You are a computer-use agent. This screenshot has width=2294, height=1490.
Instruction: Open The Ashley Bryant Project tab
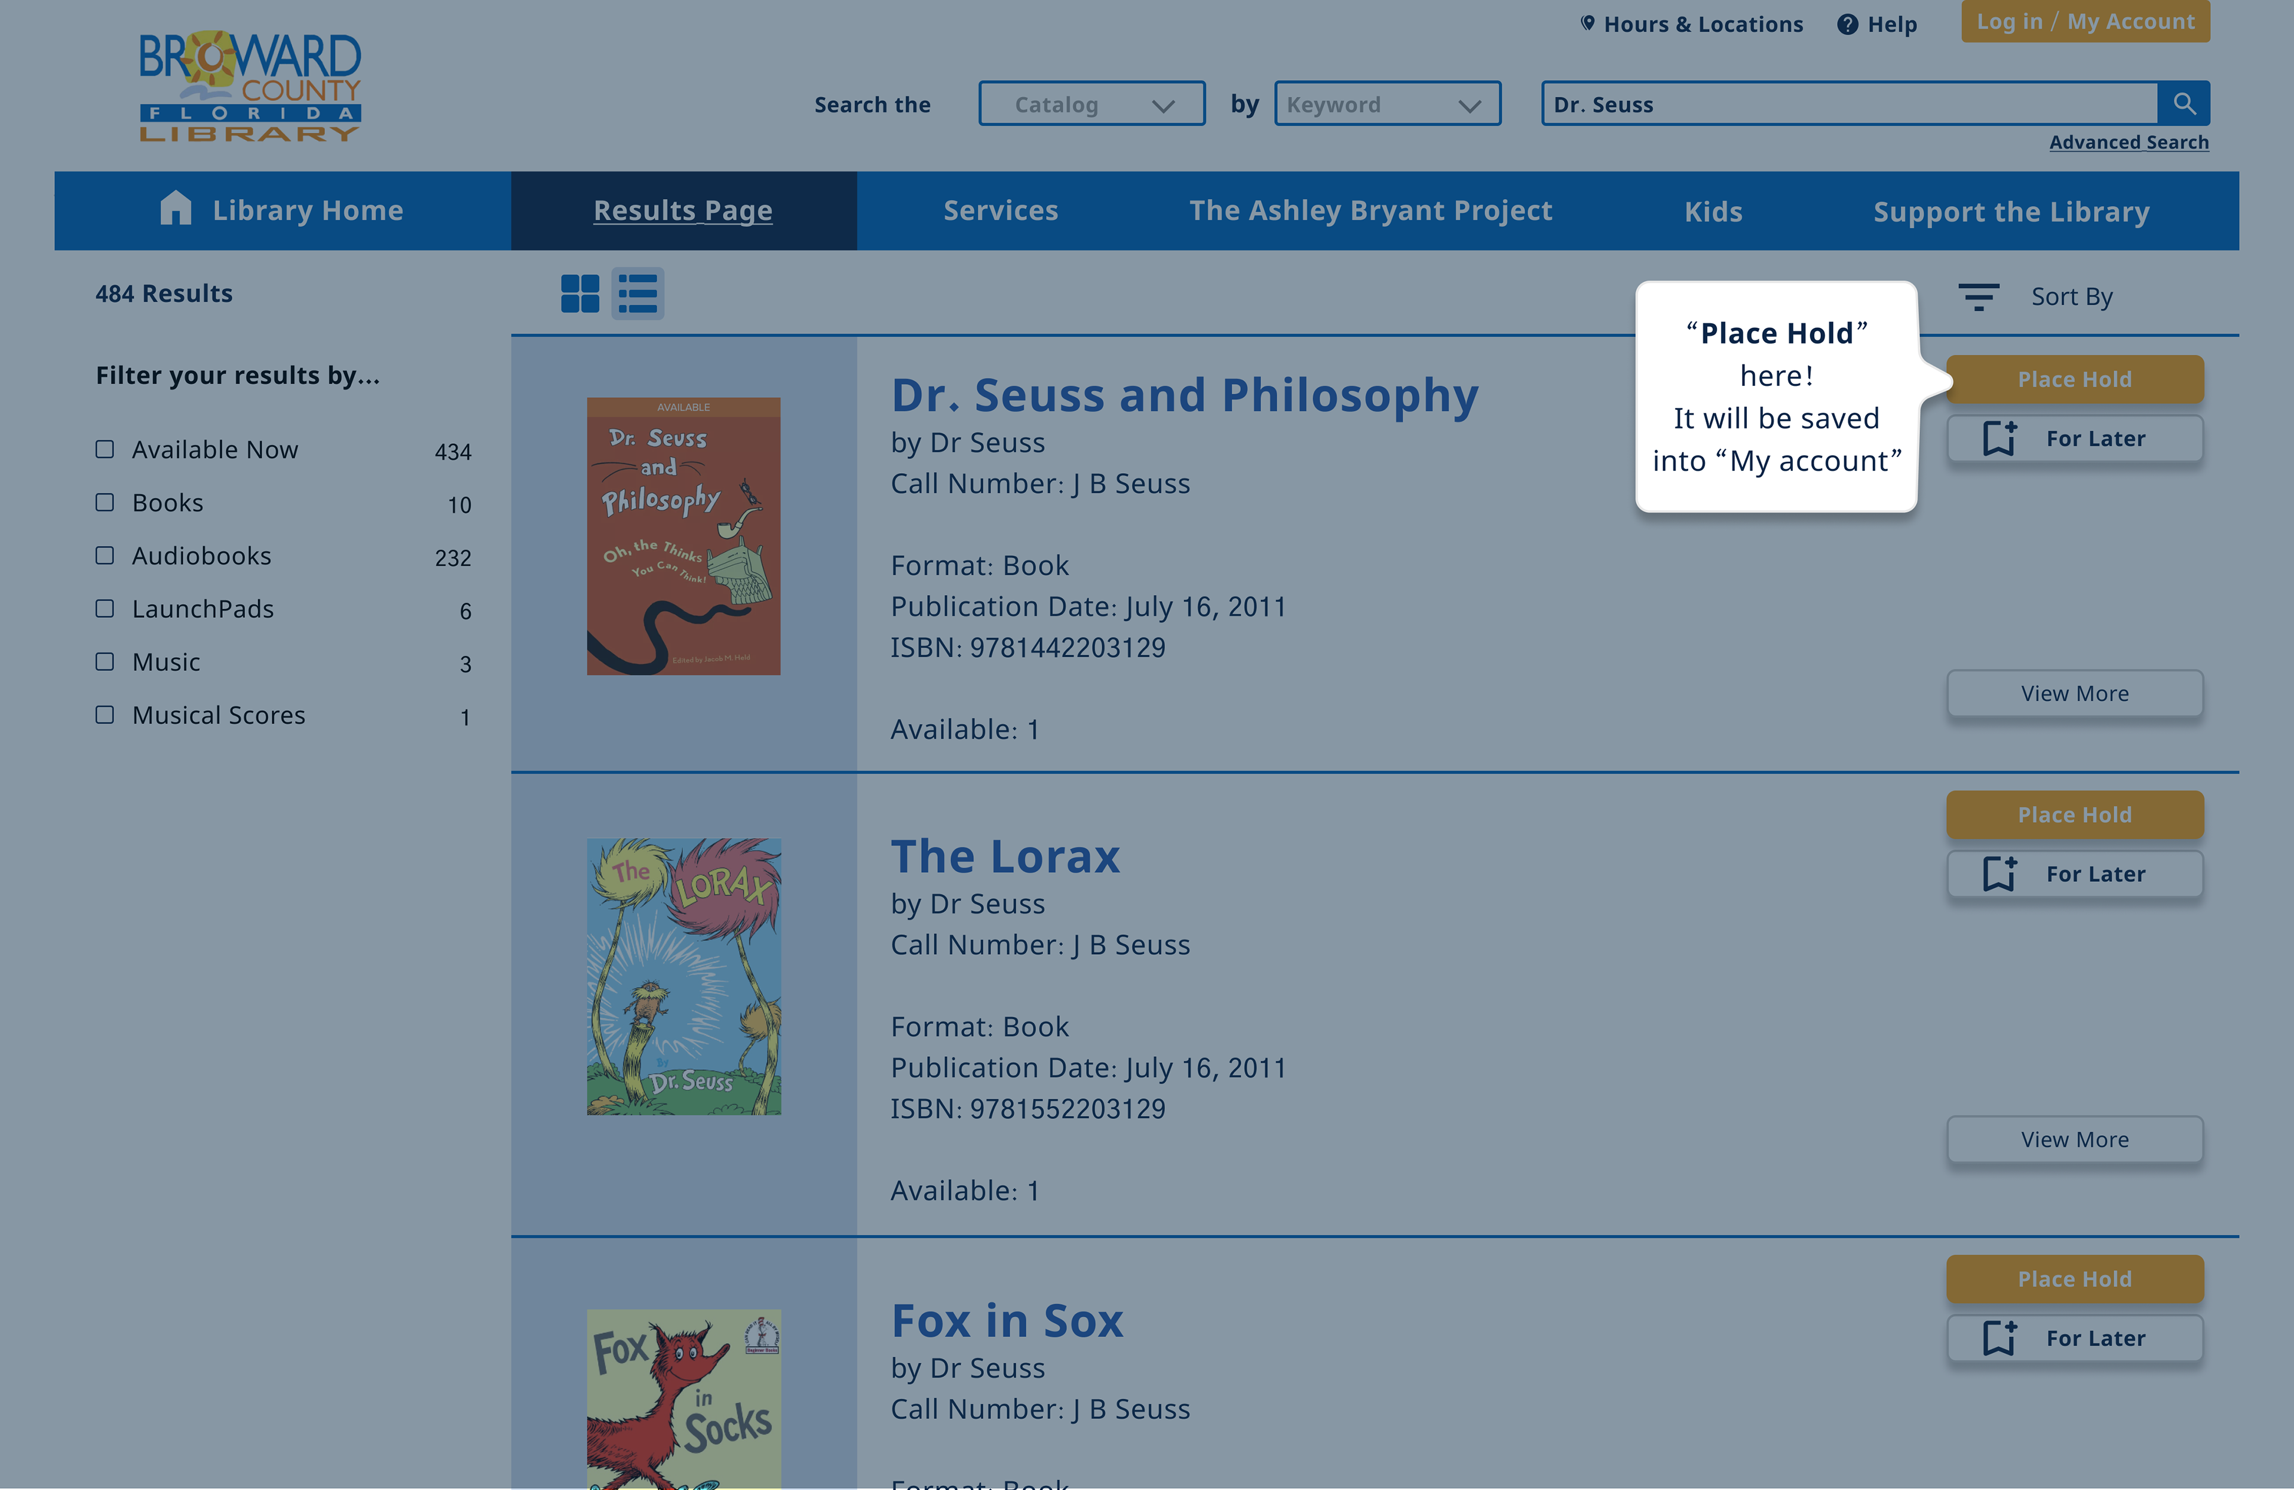click(1370, 210)
